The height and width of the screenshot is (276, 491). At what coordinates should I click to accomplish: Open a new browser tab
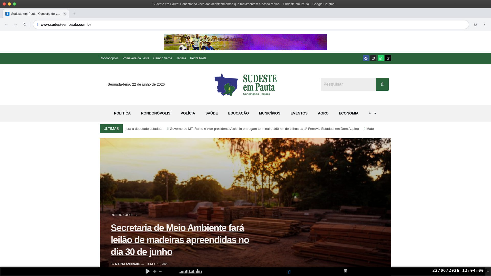(74, 13)
